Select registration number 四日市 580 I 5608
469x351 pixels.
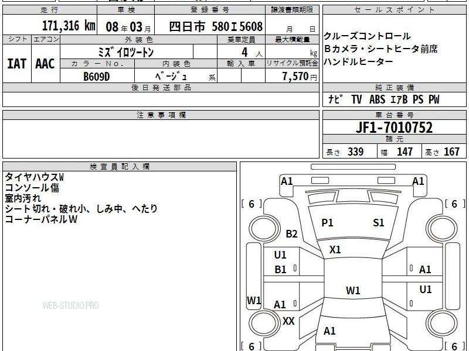pyautogui.click(x=216, y=26)
